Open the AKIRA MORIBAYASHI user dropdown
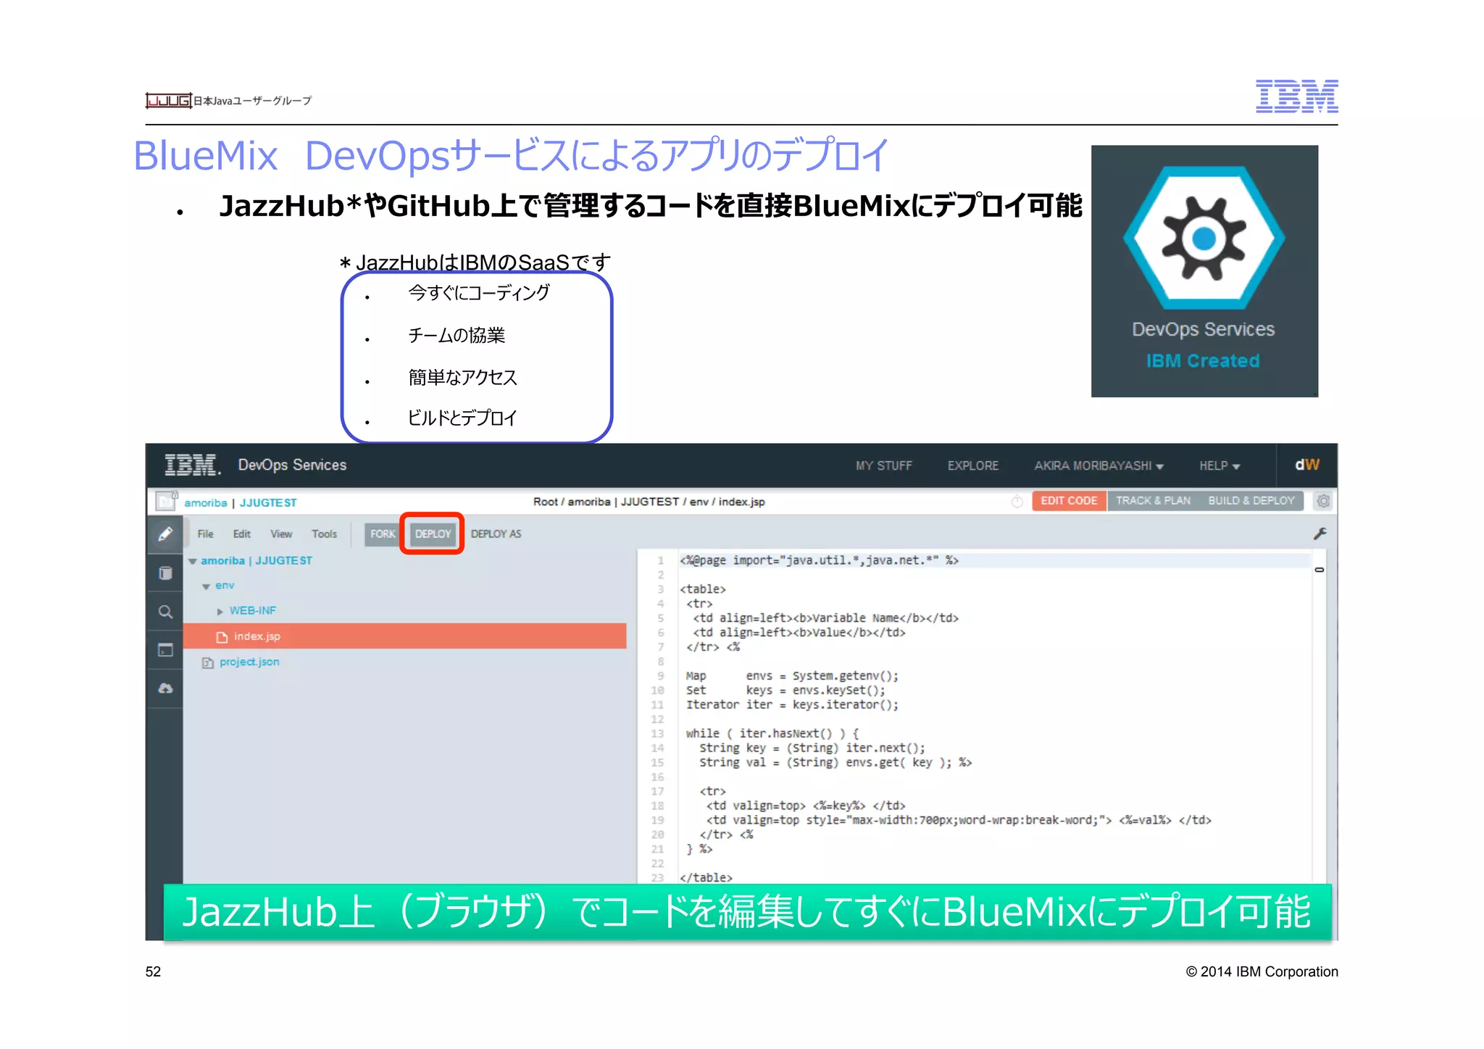 pos(1099,465)
